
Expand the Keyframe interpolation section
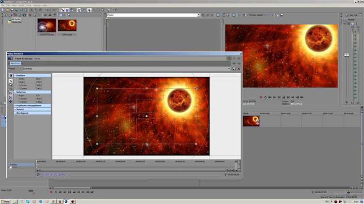(15, 105)
